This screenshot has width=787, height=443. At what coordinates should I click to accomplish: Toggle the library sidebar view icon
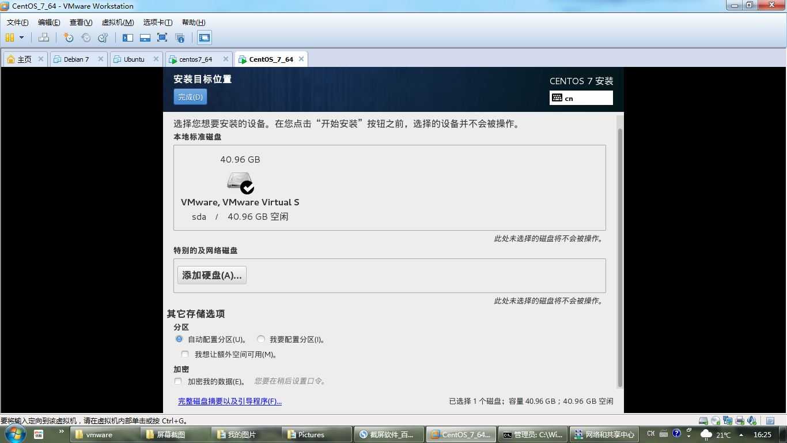coord(128,37)
